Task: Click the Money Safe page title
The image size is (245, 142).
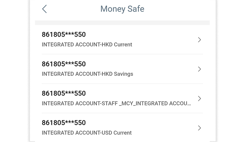Action: (x=122, y=9)
